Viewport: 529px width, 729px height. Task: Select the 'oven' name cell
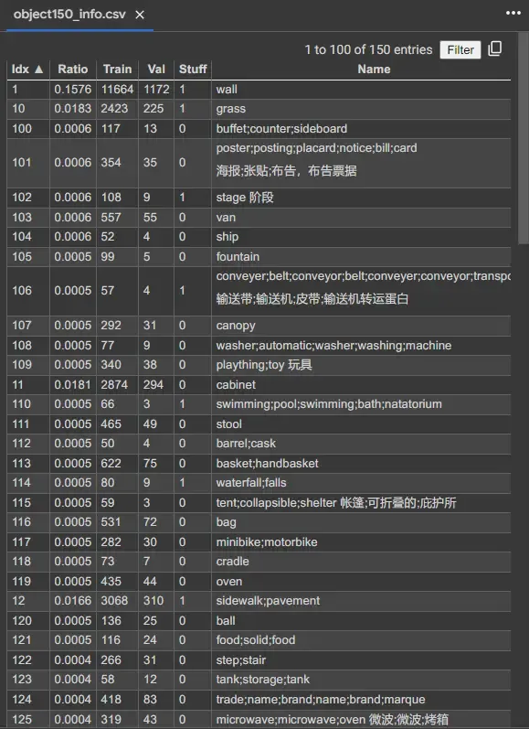click(x=361, y=581)
